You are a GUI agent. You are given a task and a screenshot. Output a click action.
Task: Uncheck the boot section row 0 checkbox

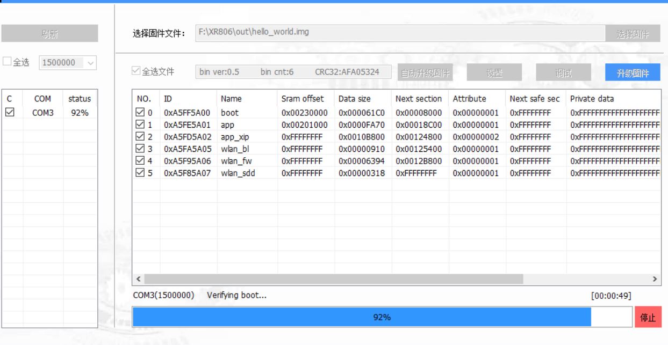pos(140,113)
